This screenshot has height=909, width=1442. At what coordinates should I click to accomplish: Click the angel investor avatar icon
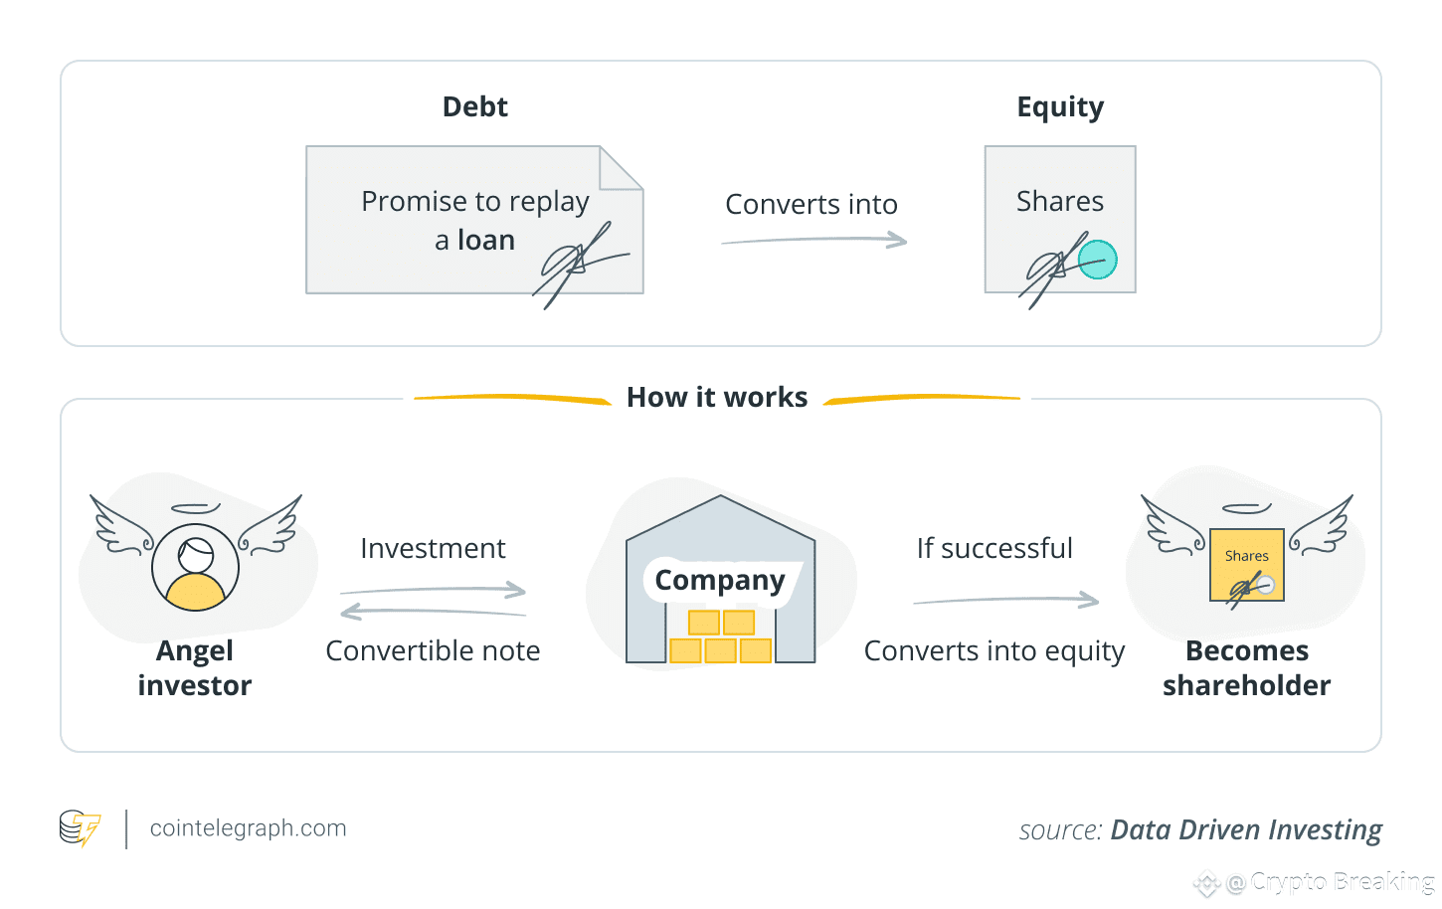click(195, 567)
